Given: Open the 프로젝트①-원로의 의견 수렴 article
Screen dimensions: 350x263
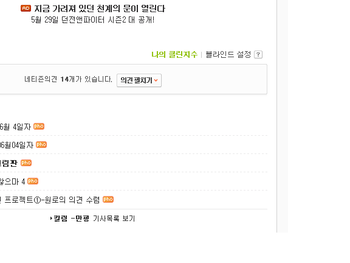Looking at the screenshot, I should tap(50, 200).
